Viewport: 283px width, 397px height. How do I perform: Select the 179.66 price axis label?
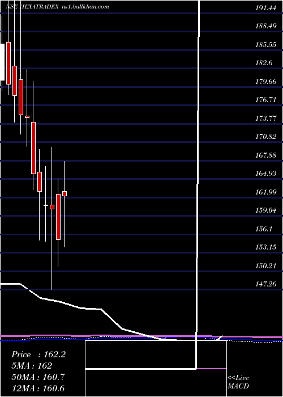click(265, 82)
